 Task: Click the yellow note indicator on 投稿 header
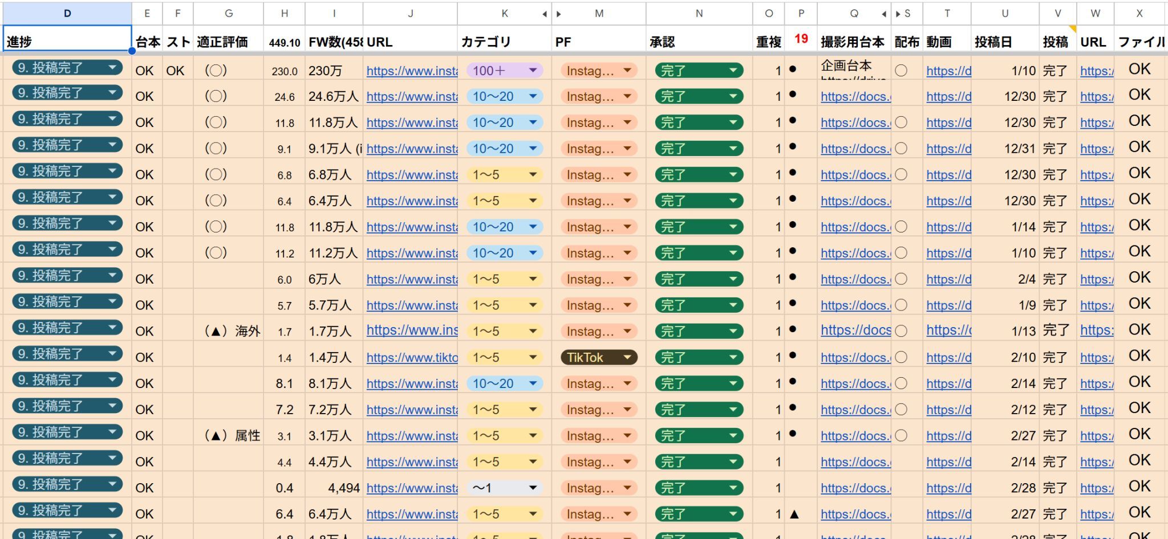[1072, 28]
